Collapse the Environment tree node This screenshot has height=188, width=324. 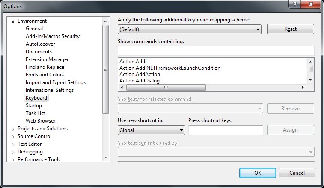click(x=13, y=21)
